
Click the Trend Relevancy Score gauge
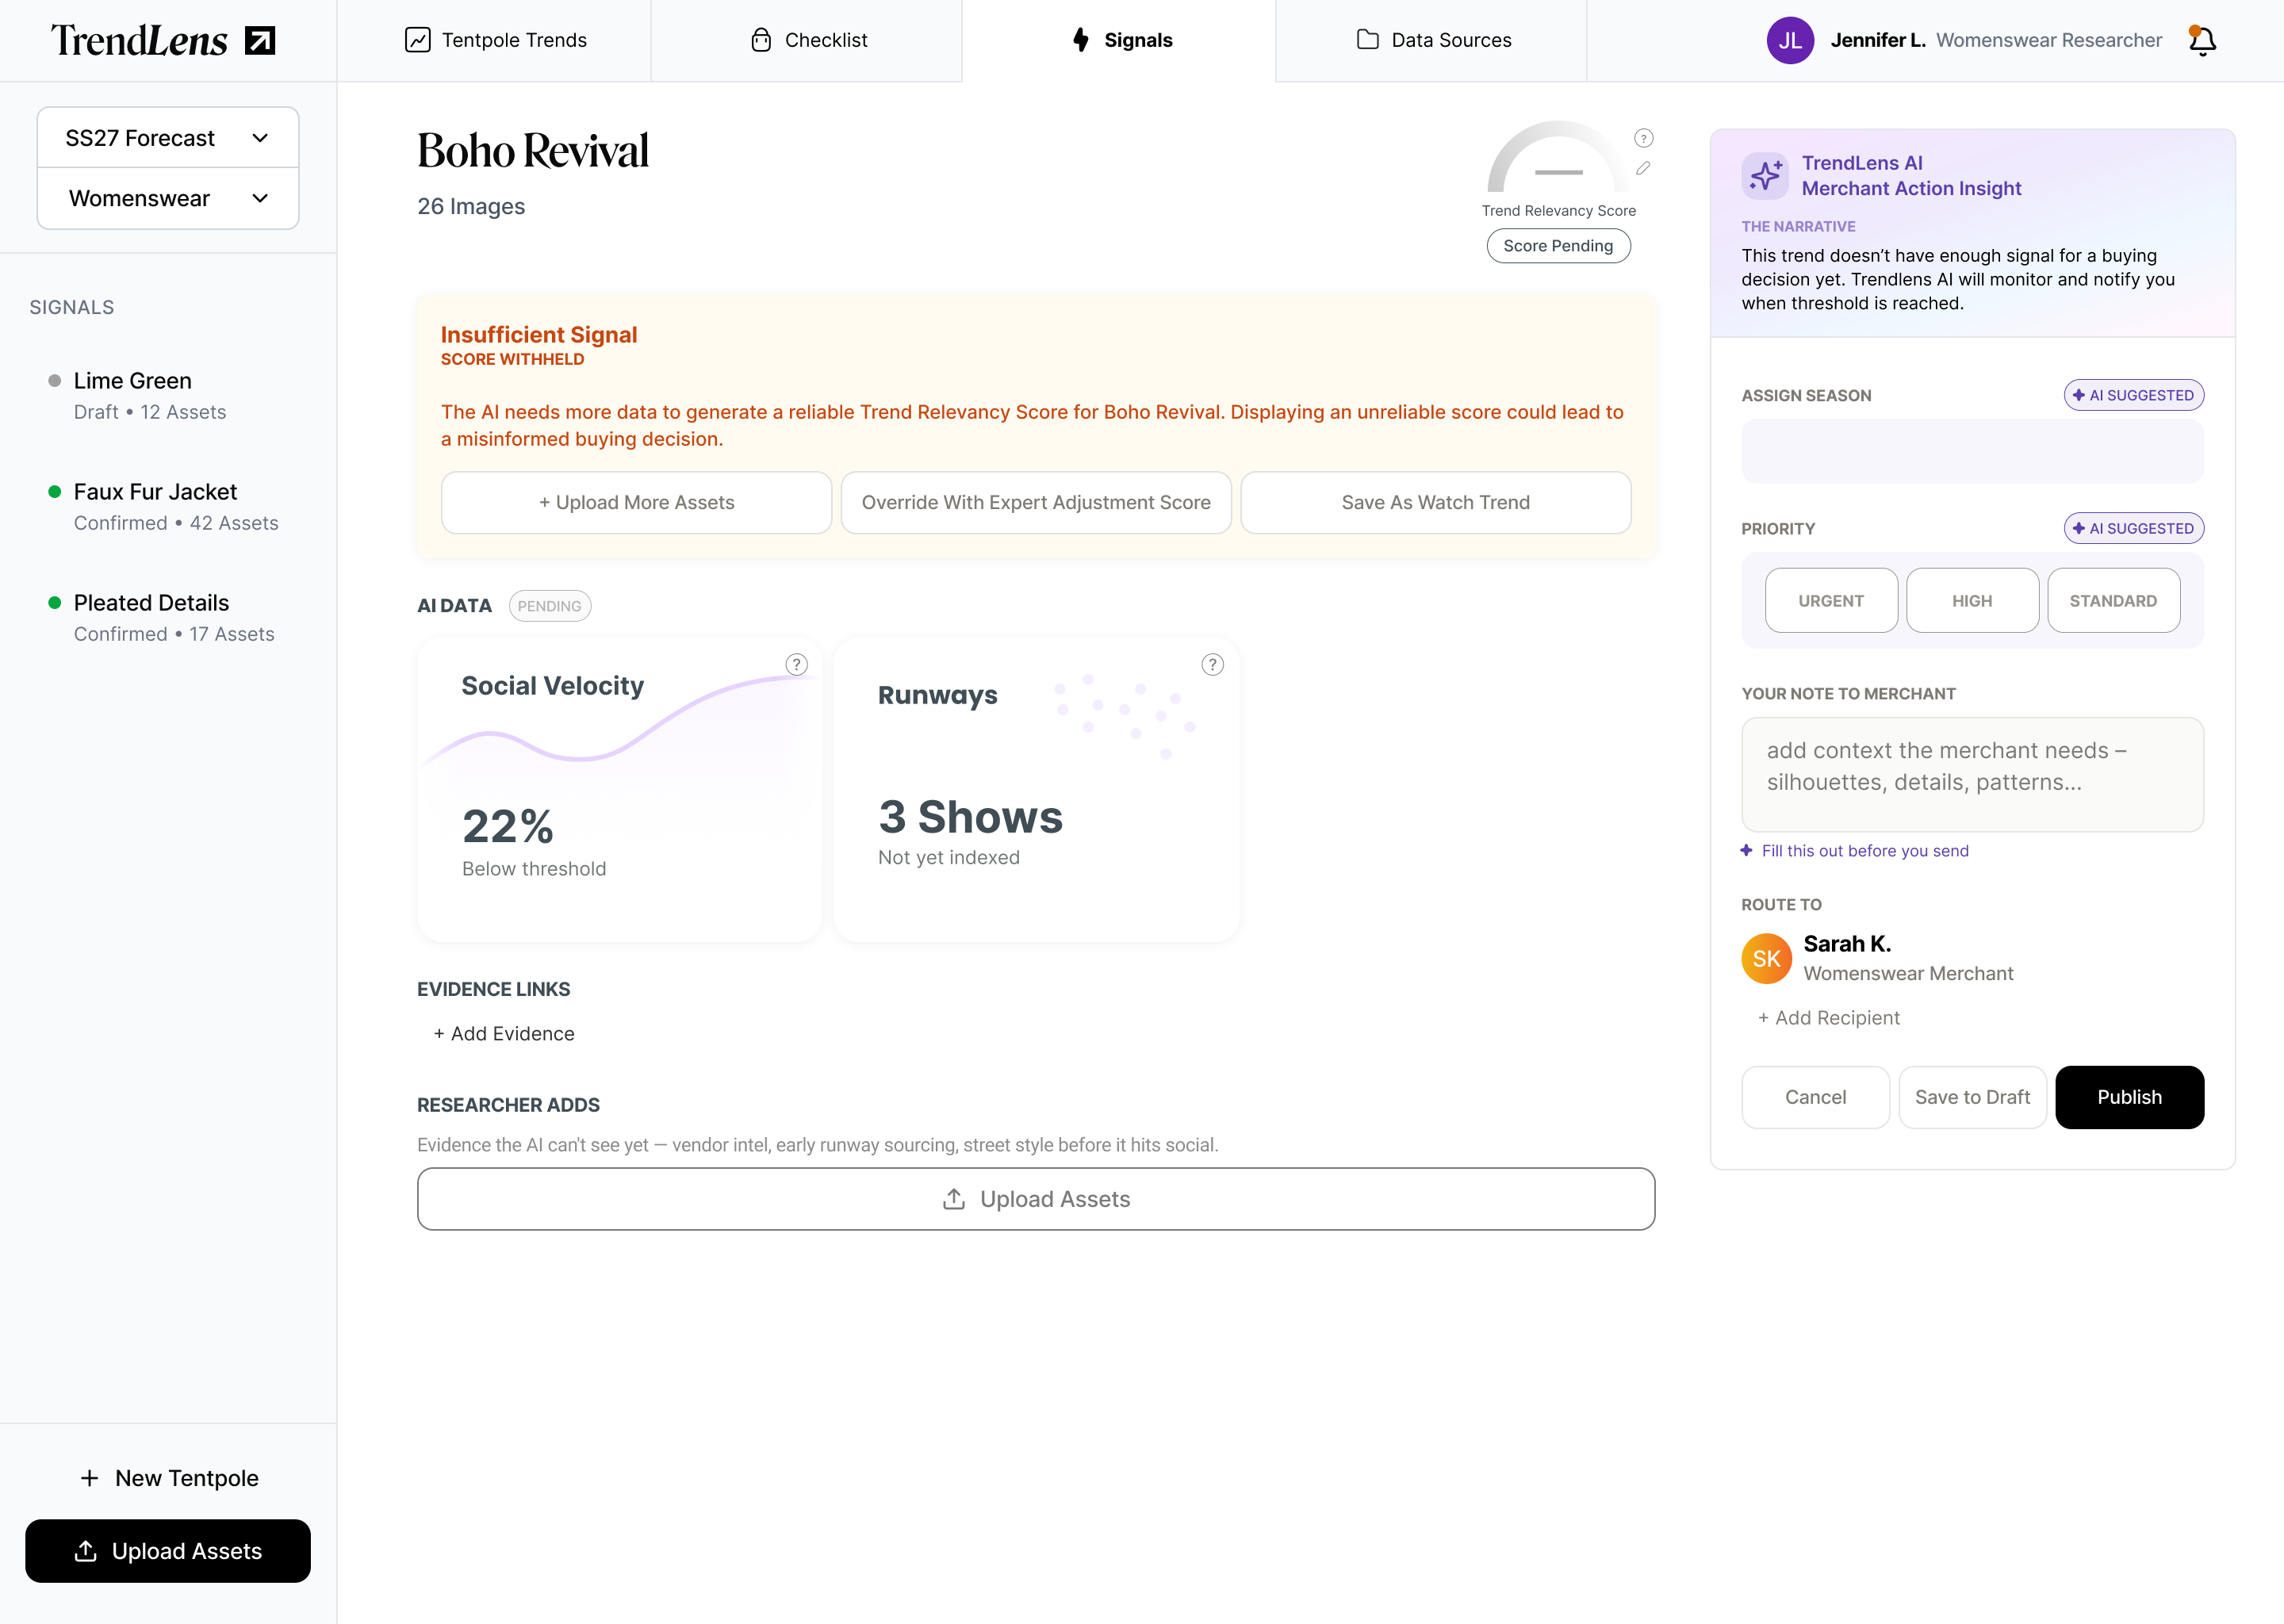[1557, 160]
